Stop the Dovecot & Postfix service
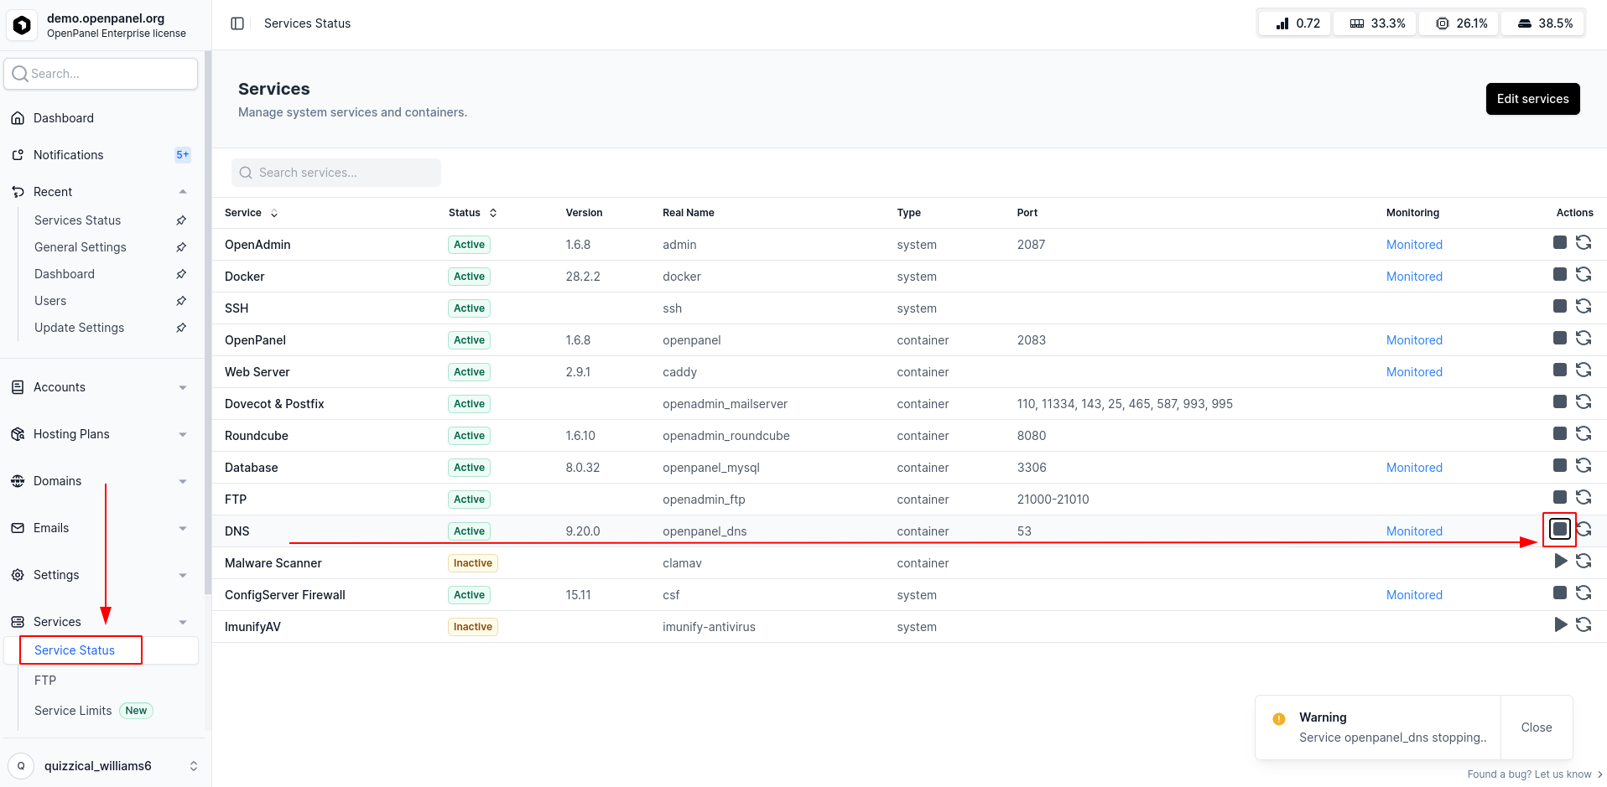Image resolution: width=1607 pixels, height=787 pixels. pos(1560,402)
